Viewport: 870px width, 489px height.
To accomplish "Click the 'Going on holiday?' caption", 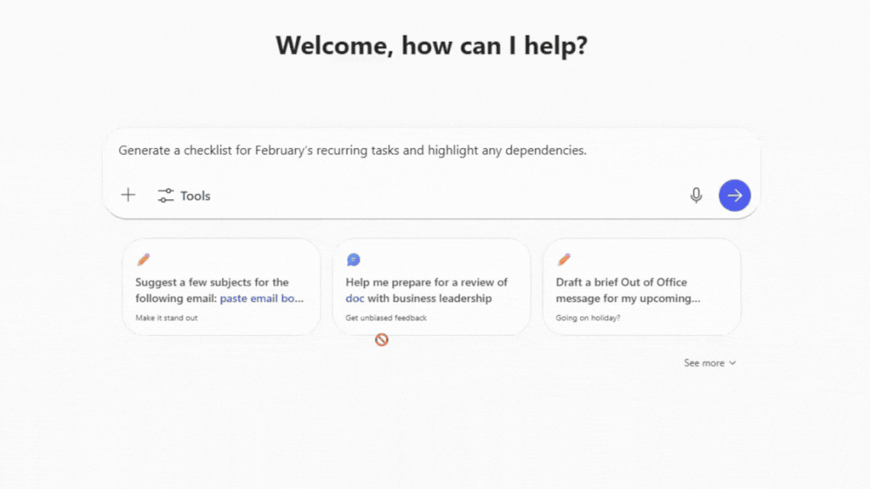I will [x=588, y=318].
